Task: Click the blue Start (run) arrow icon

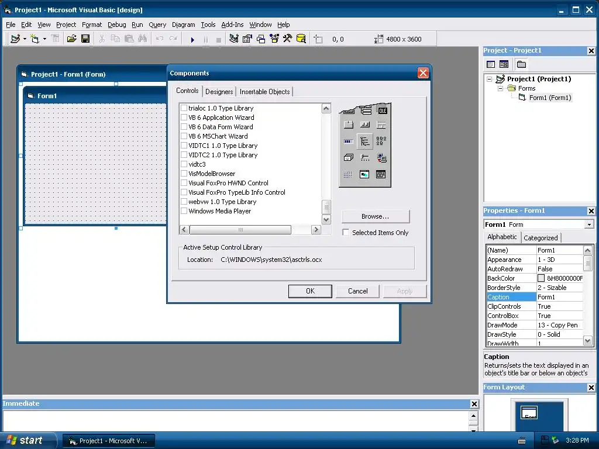Action: (192, 39)
